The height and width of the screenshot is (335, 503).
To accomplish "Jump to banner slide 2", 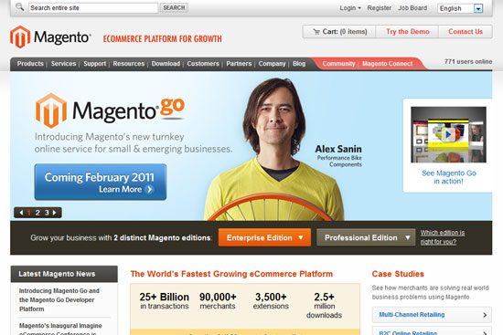I will click(37, 213).
